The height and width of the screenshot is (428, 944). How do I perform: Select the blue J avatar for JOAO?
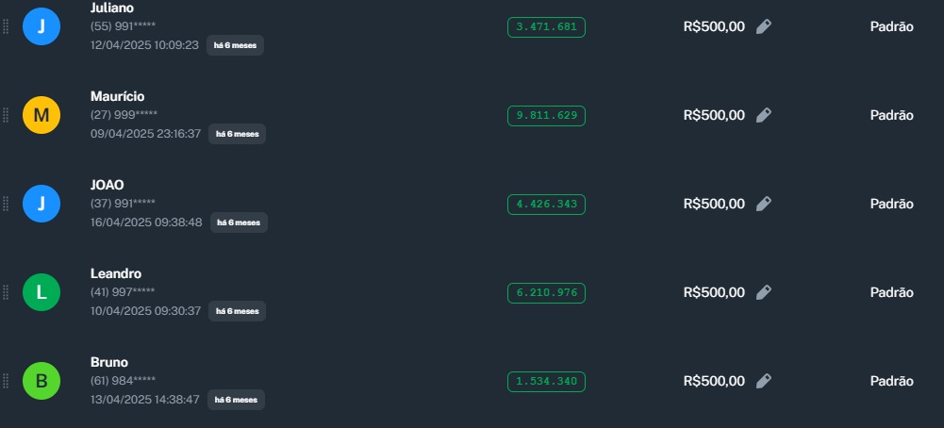[x=41, y=205]
